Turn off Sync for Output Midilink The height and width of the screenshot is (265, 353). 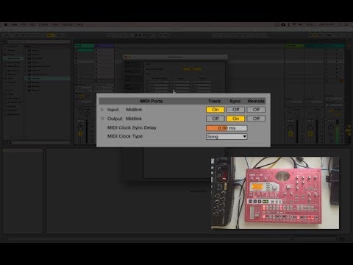click(x=235, y=119)
